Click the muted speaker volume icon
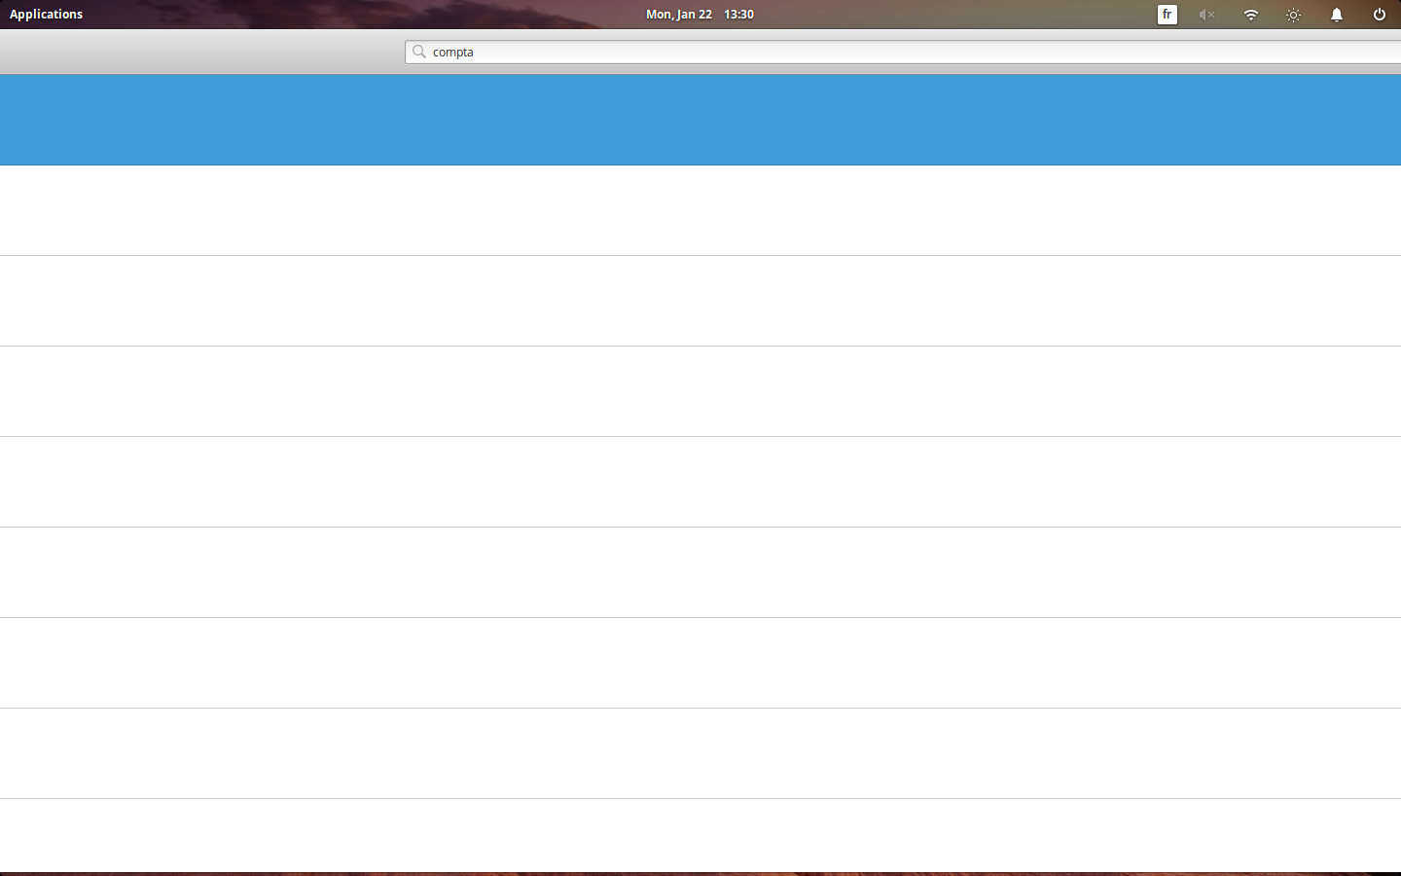The image size is (1401, 876). click(x=1206, y=15)
